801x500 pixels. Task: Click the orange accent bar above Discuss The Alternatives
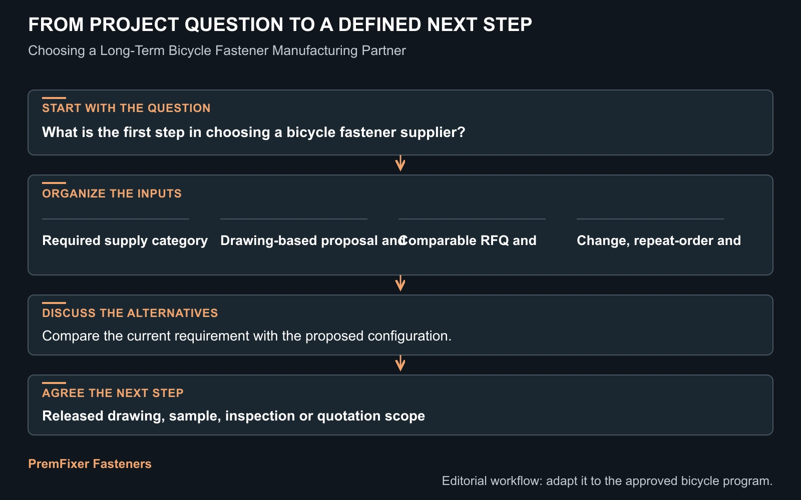click(x=54, y=303)
